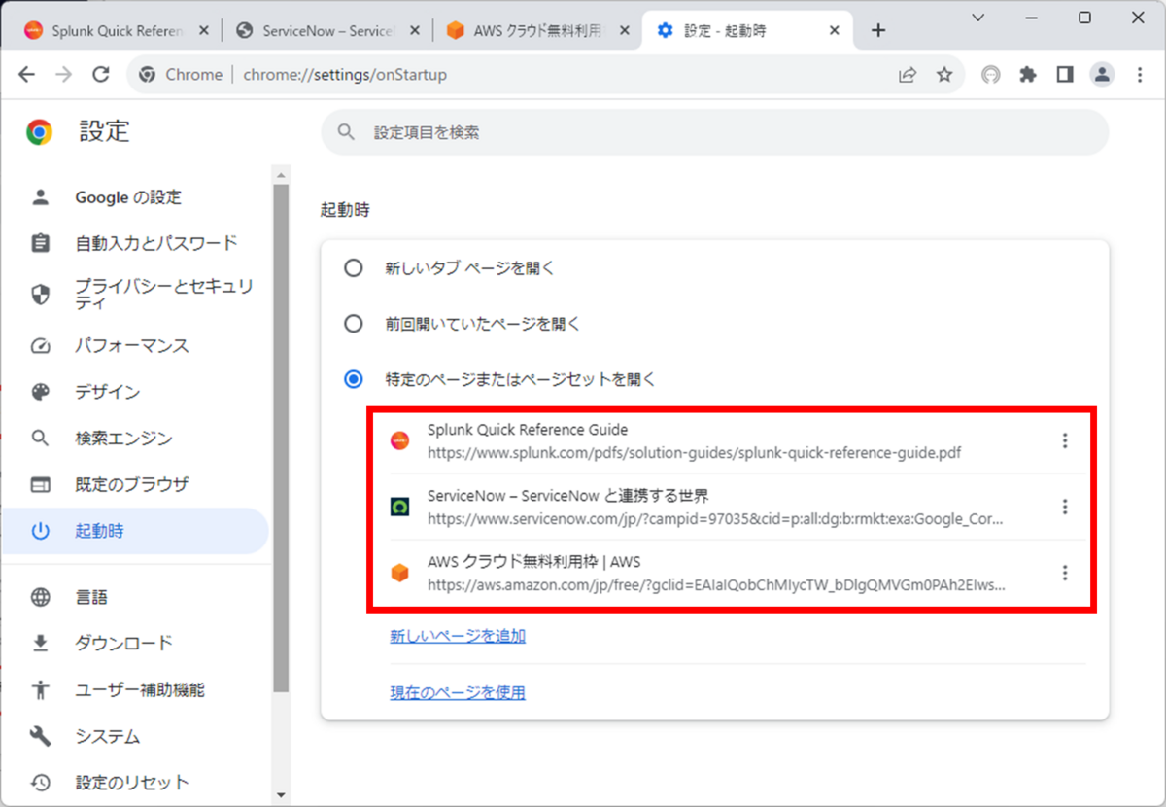Go back with the browser back arrow

click(27, 75)
